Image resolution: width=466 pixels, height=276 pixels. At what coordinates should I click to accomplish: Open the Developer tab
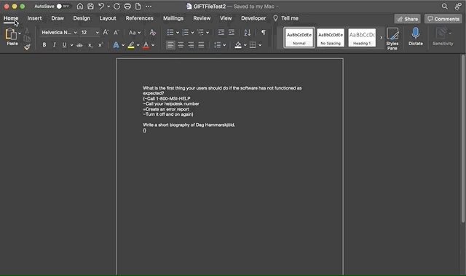coord(253,18)
